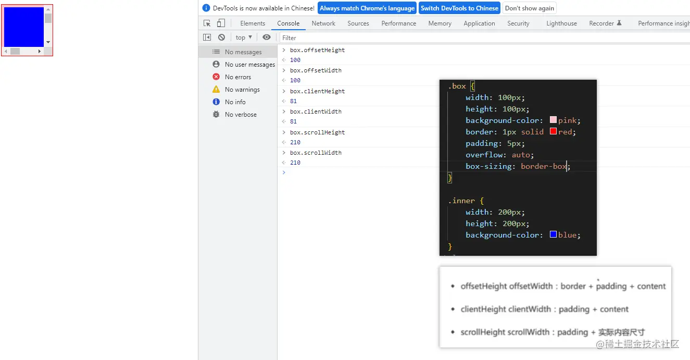
Task: Open the Memory tab
Action: click(440, 23)
